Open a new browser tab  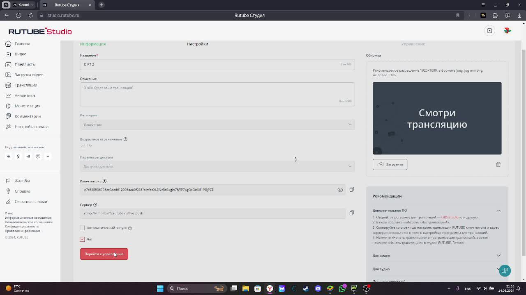click(101, 5)
